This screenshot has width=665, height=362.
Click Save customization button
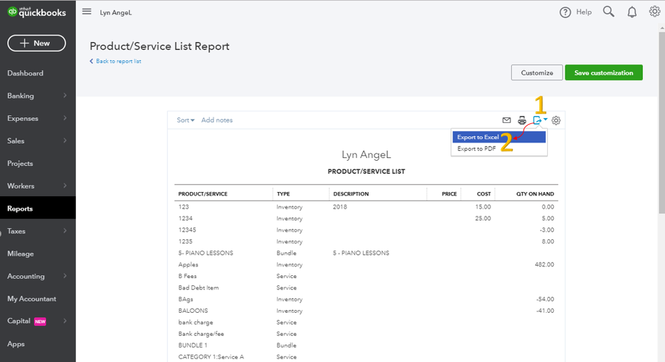604,73
